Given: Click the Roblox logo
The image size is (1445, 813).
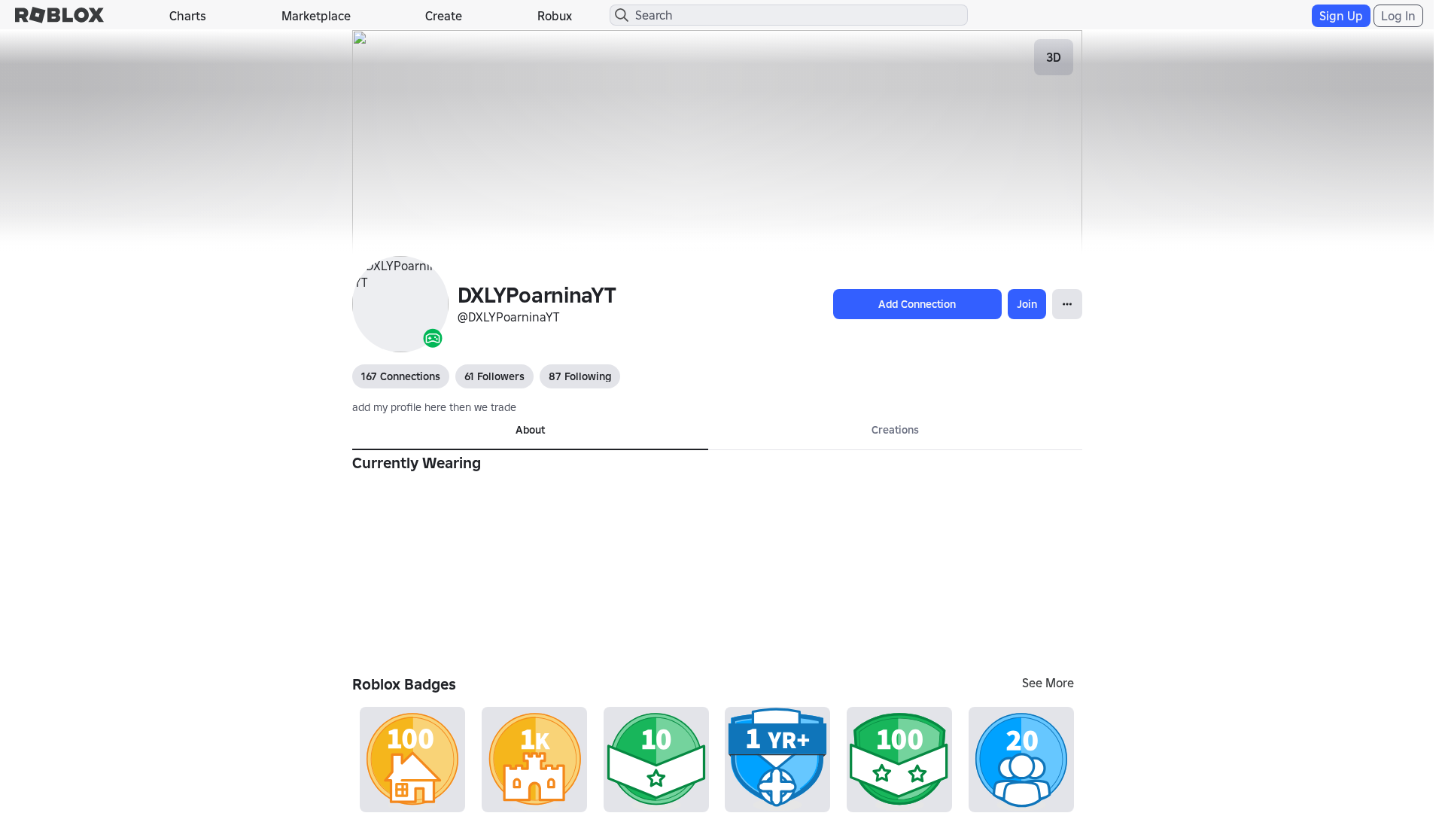Looking at the screenshot, I should click(59, 15).
